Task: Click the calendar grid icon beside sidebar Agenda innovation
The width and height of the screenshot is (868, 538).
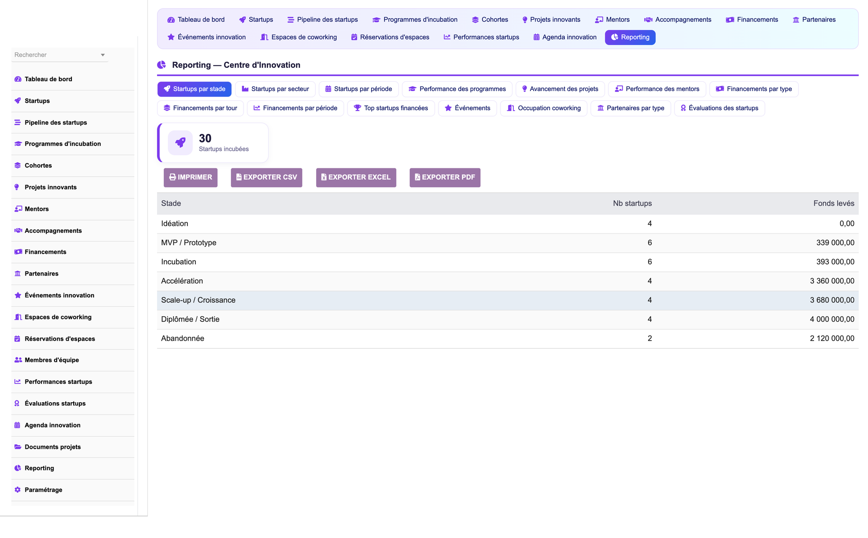Action: [17, 425]
